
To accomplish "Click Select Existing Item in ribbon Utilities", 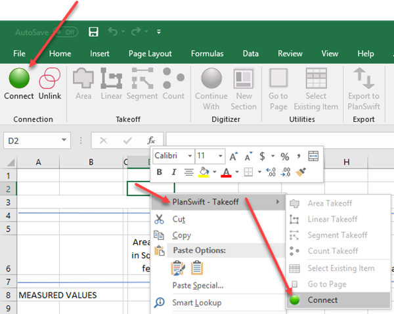I will tap(316, 89).
